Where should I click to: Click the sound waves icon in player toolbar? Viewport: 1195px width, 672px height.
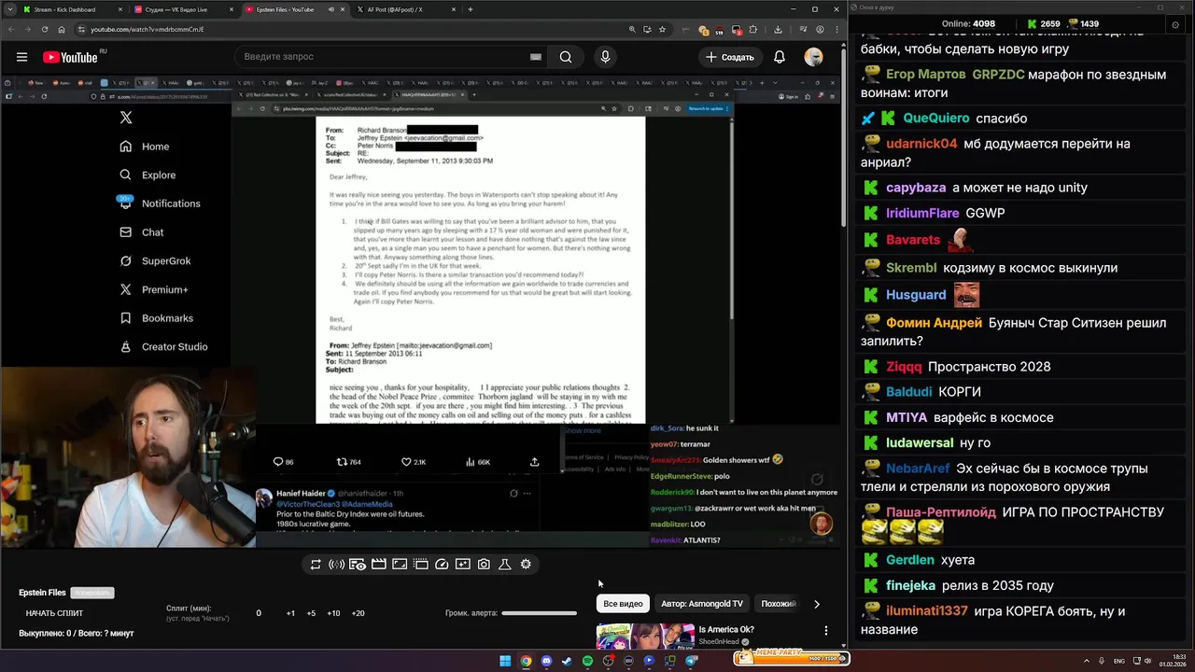pos(336,564)
